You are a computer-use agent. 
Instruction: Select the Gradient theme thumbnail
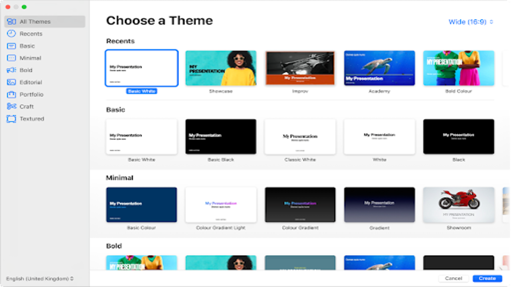[380, 205]
